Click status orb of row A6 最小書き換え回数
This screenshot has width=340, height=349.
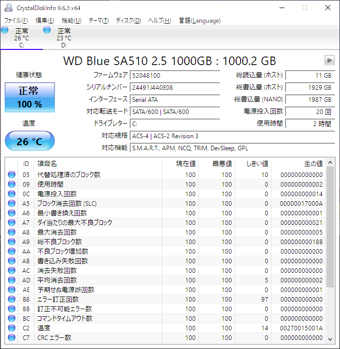(12, 213)
